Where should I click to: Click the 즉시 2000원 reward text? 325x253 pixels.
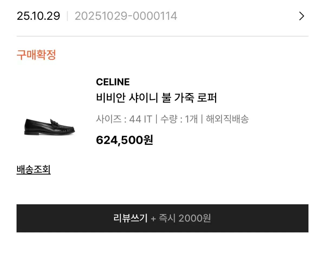(x=185, y=218)
